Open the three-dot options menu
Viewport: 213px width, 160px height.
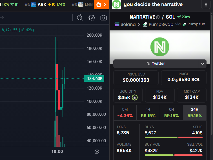[x=206, y=5]
